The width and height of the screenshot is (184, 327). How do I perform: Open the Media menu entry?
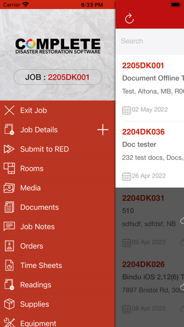tap(58, 187)
